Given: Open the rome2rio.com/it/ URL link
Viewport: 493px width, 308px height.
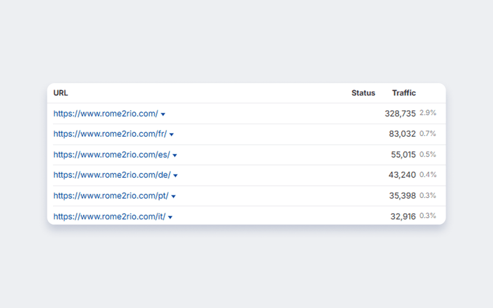Looking at the screenshot, I should [x=109, y=217].
